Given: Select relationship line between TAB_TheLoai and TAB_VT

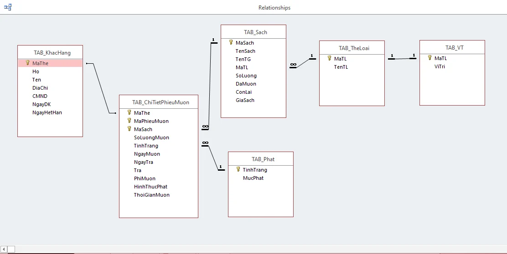Looking at the screenshot, I should point(402,59).
